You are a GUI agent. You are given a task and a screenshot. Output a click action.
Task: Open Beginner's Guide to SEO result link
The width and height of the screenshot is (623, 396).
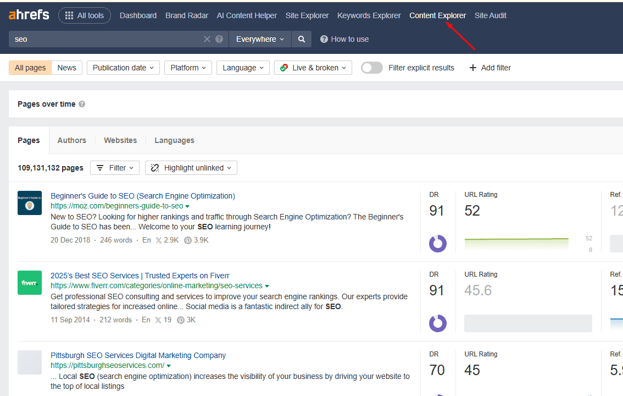click(143, 196)
